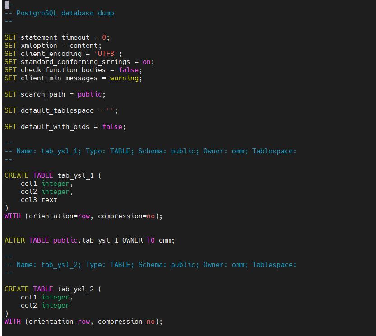Click the "SET standard_conforming_strings = on;" line
Image resolution: width=376 pixels, height=336 pixels.
coord(79,62)
